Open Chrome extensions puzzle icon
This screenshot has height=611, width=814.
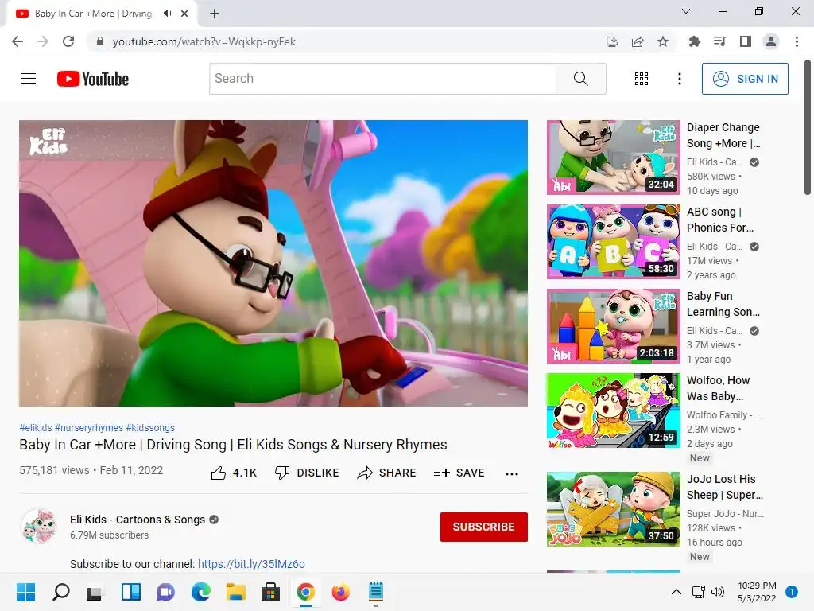pyautogui.click(x=695, y=41)
